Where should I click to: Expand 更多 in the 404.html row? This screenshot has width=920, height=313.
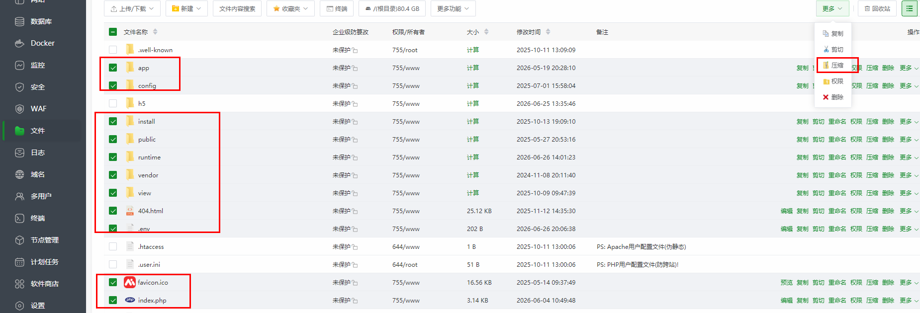pos(909,211)
